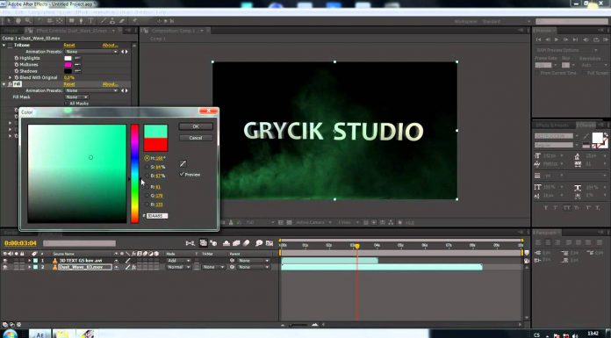Click the pick whip for the Dust_Wave_03.mov layer
The width and height of the screenshot is (611, 338).
coord(233,267)
